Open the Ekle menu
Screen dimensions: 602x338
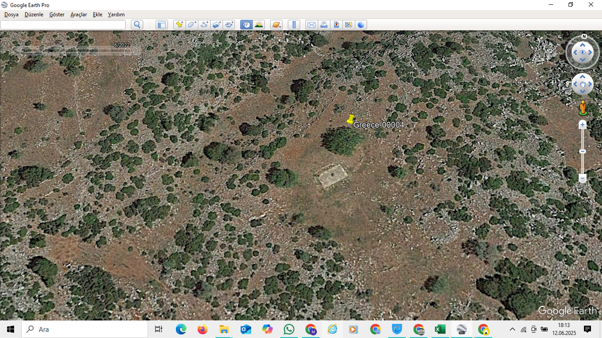click(97, 15)
